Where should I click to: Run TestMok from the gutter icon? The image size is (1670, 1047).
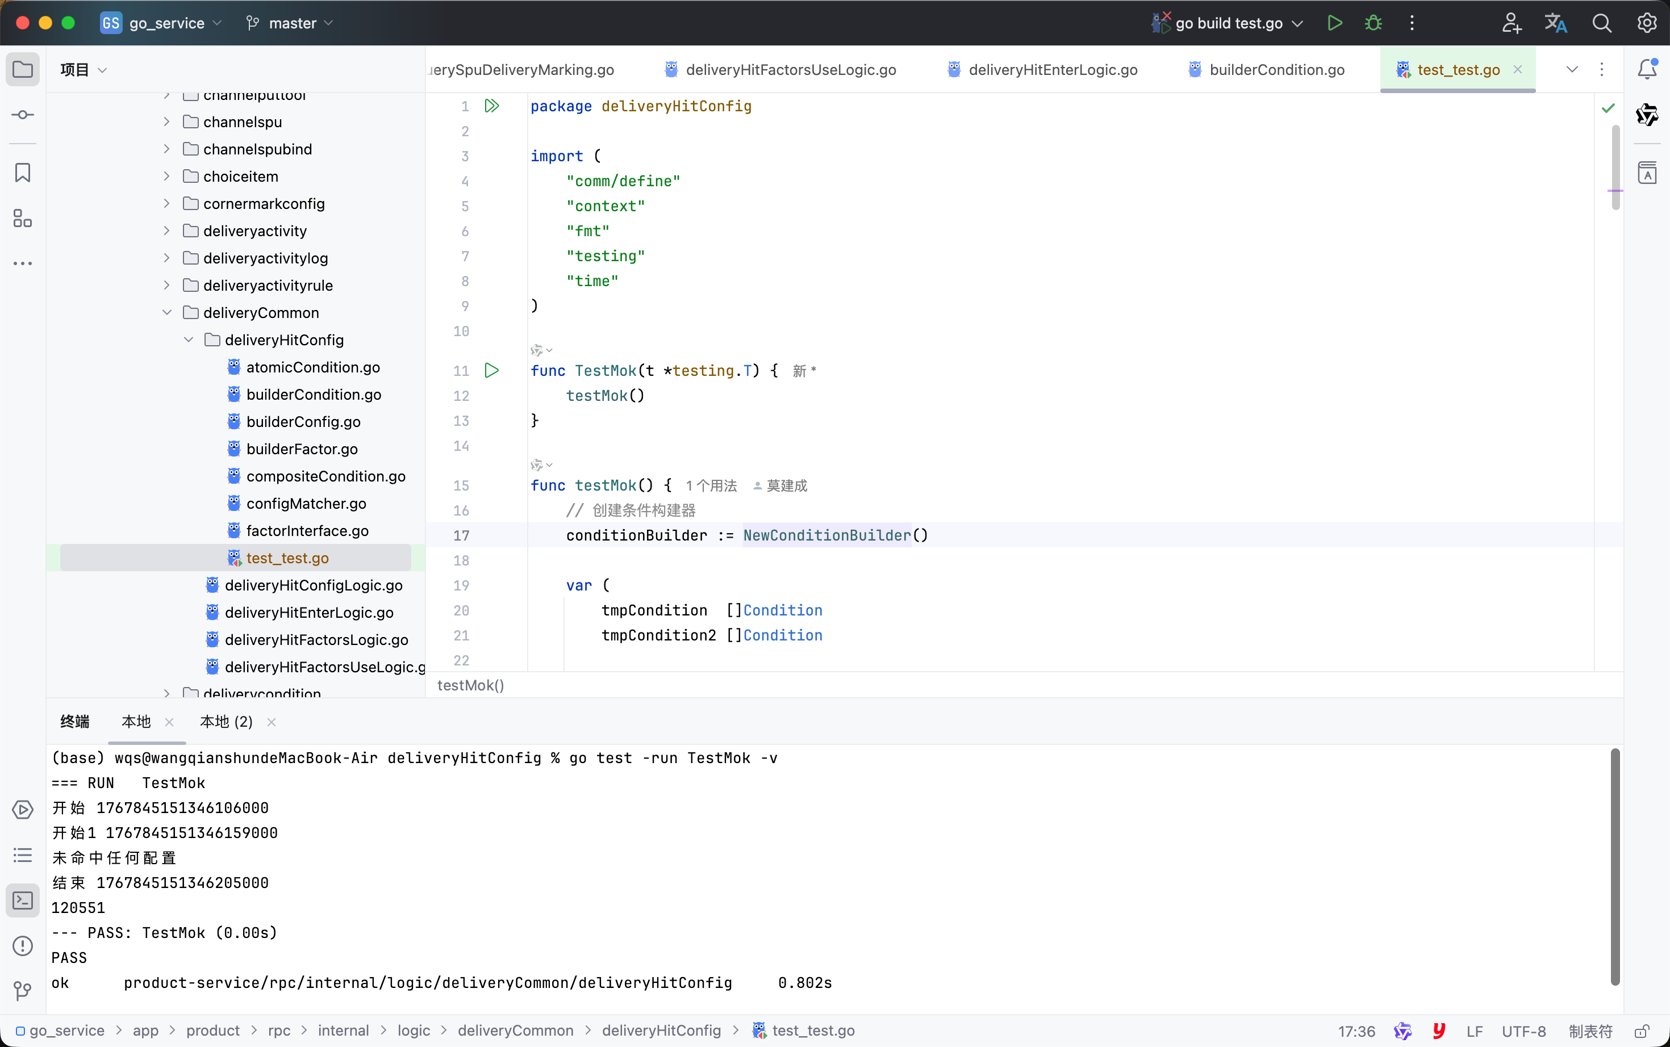492,370
